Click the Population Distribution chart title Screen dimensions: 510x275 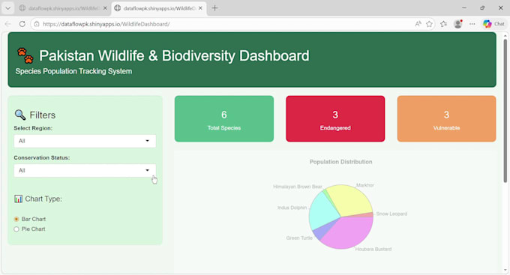(340, 162)
